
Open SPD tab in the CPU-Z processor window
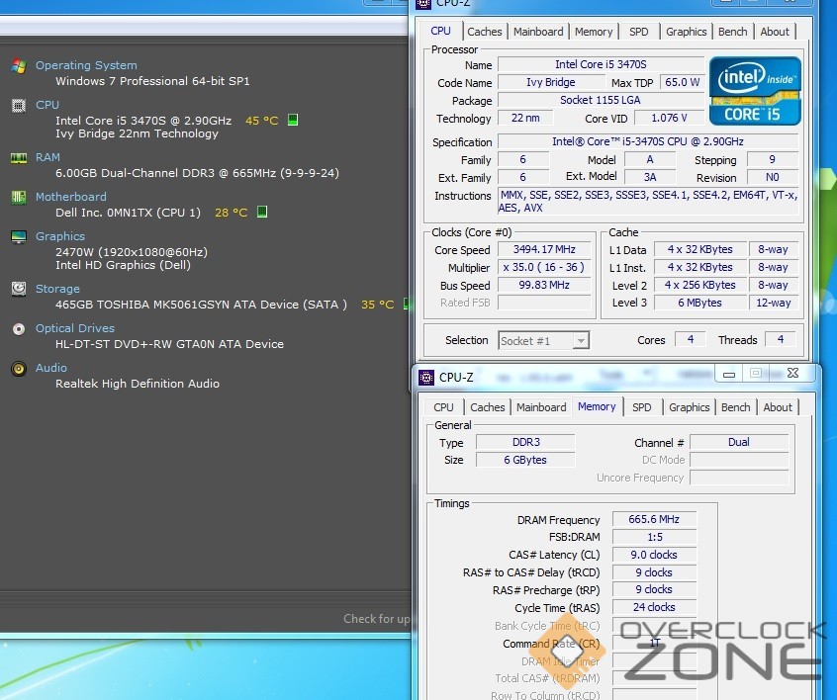pyautogui.click(x=638, y=32)
